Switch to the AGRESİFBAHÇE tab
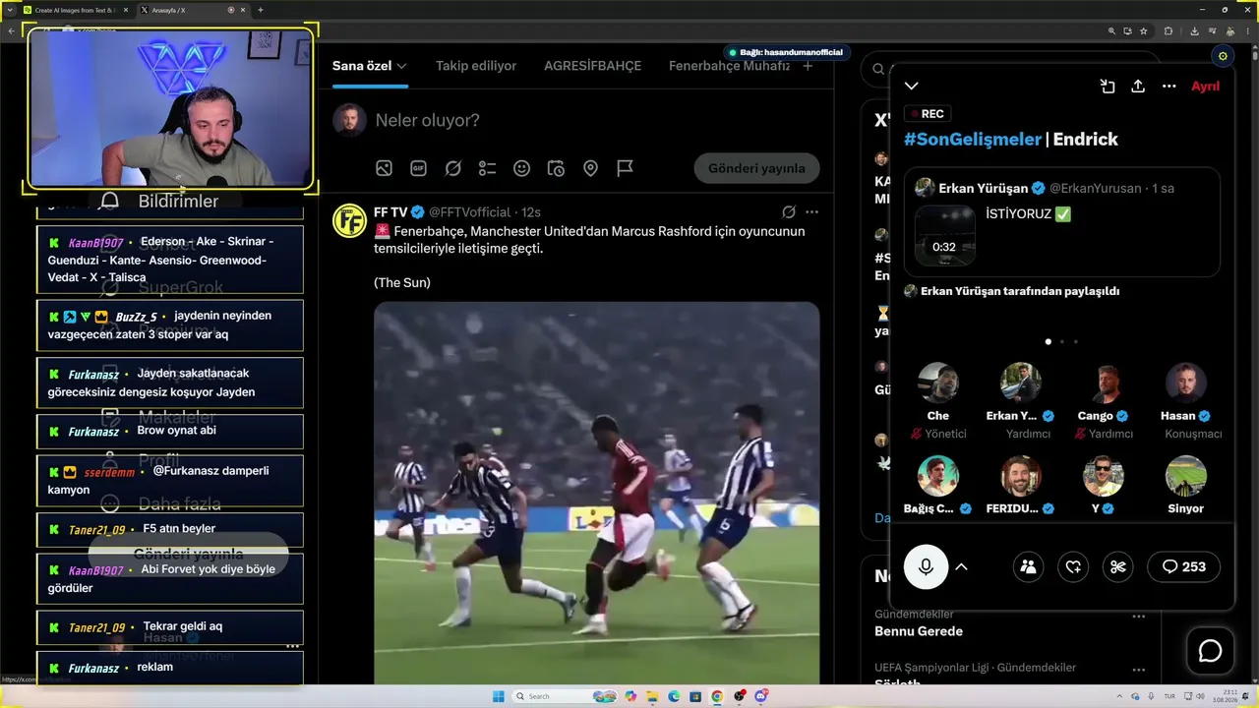Image resolution: width=1259 pixels, height=708 pixels. [592, 66]
